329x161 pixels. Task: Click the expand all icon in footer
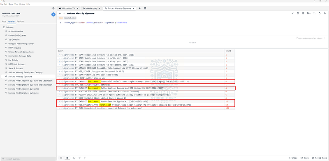click(79, 158)
